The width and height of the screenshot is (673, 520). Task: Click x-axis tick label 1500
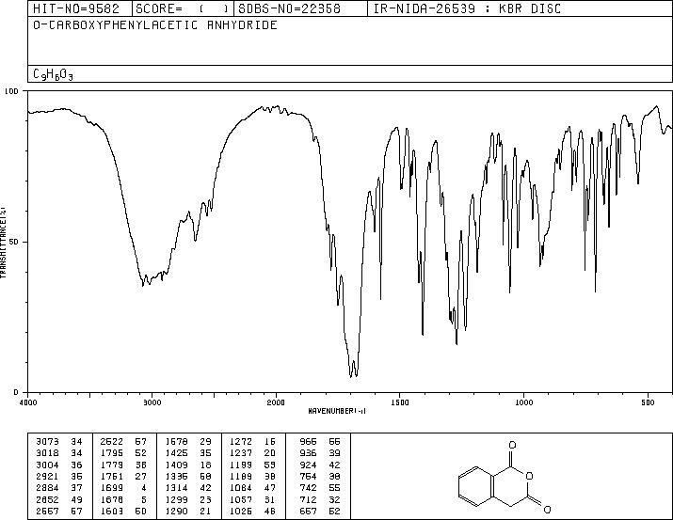(400, 402)
